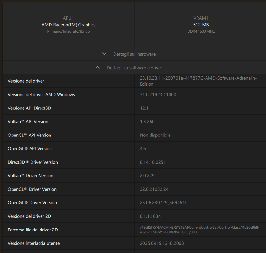Click the 31.0.21923.11000 version value

[158, 95]
